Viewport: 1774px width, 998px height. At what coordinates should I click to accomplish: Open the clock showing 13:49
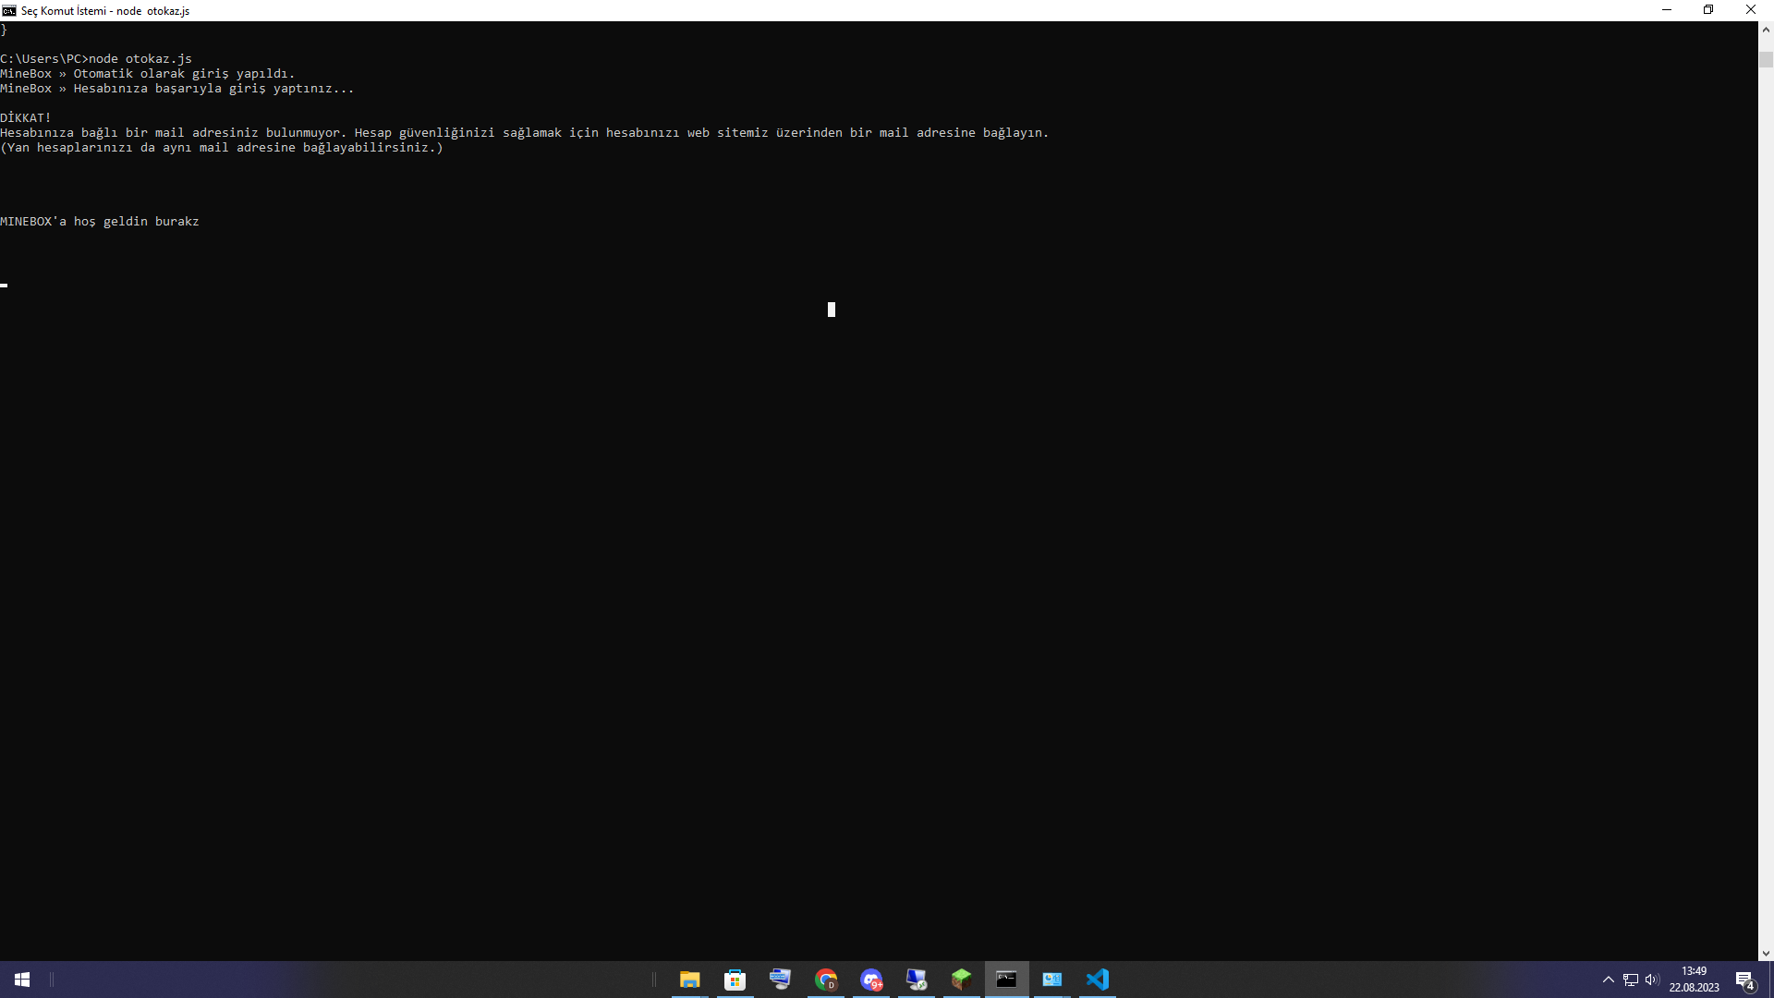1694,980
